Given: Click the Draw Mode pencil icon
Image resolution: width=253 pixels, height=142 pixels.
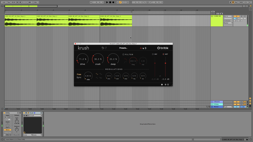Looking at the screenshot, I should point(231,2).
